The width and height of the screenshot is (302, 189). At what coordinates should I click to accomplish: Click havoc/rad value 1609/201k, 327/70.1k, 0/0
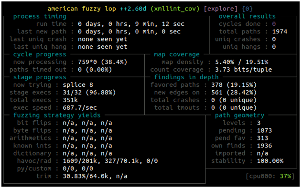point(110,161)
